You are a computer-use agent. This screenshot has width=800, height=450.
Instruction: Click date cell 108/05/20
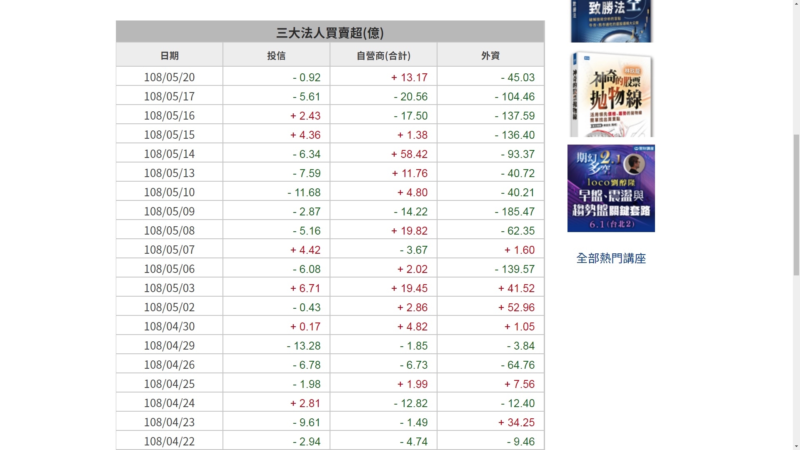click(x=169, y=77)
